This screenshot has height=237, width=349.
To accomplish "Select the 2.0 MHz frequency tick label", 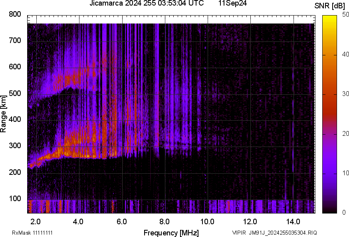I will (36, 221).
